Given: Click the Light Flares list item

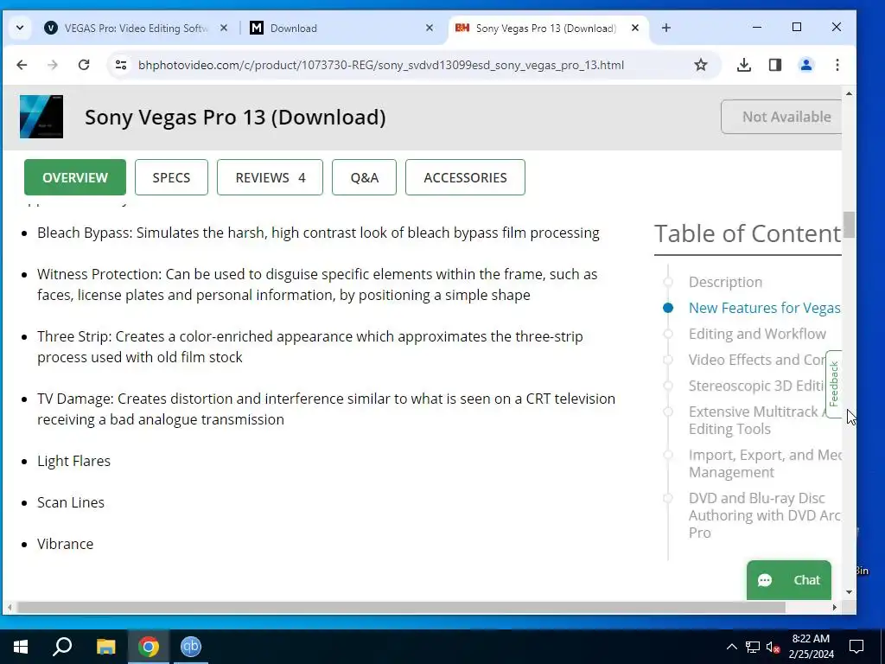Looking at the screenshot, I should 74,461.
